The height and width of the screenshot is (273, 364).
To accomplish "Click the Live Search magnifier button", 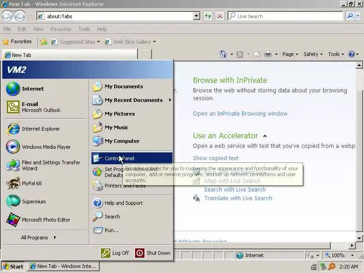I will coord(350,16).
